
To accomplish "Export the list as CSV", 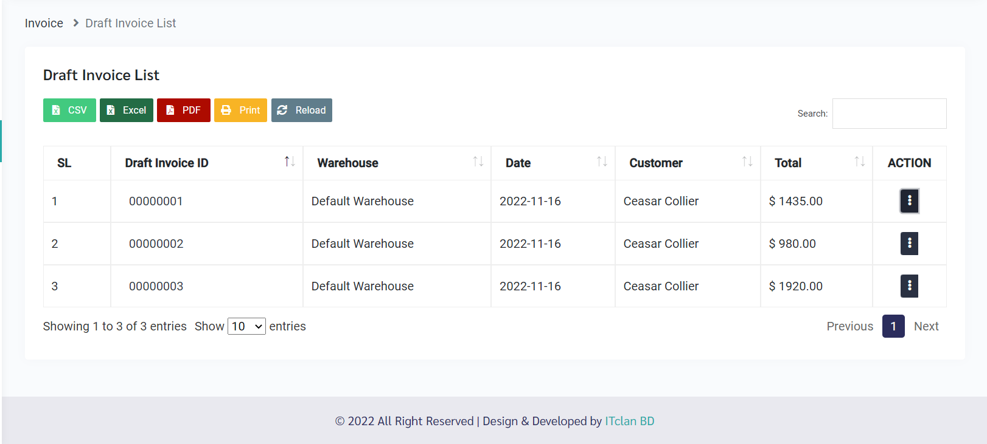I will [69, 110].
